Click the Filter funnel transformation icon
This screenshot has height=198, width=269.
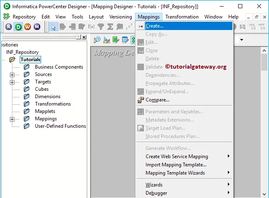coord(101,27)
